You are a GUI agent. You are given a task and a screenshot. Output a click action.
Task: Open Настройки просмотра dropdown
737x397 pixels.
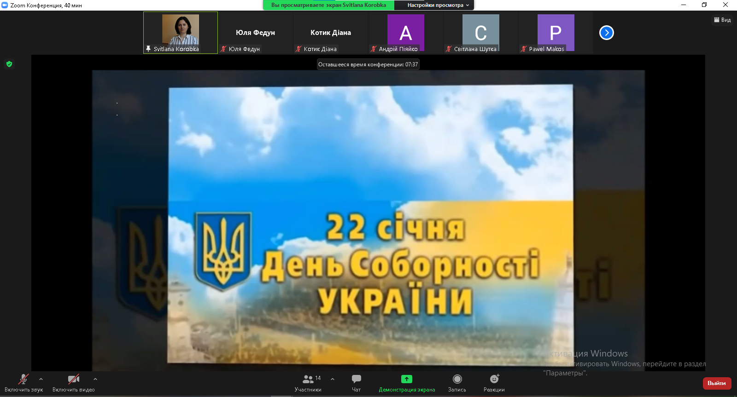(434, 5)
